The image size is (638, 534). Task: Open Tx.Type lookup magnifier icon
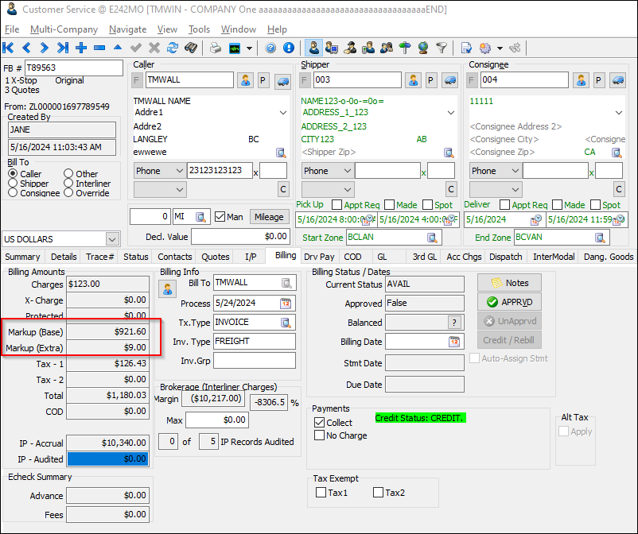tap(286, 323)
